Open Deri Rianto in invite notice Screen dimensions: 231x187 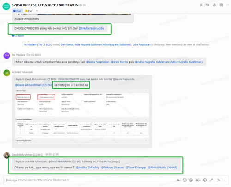click(x=67, y=44)
